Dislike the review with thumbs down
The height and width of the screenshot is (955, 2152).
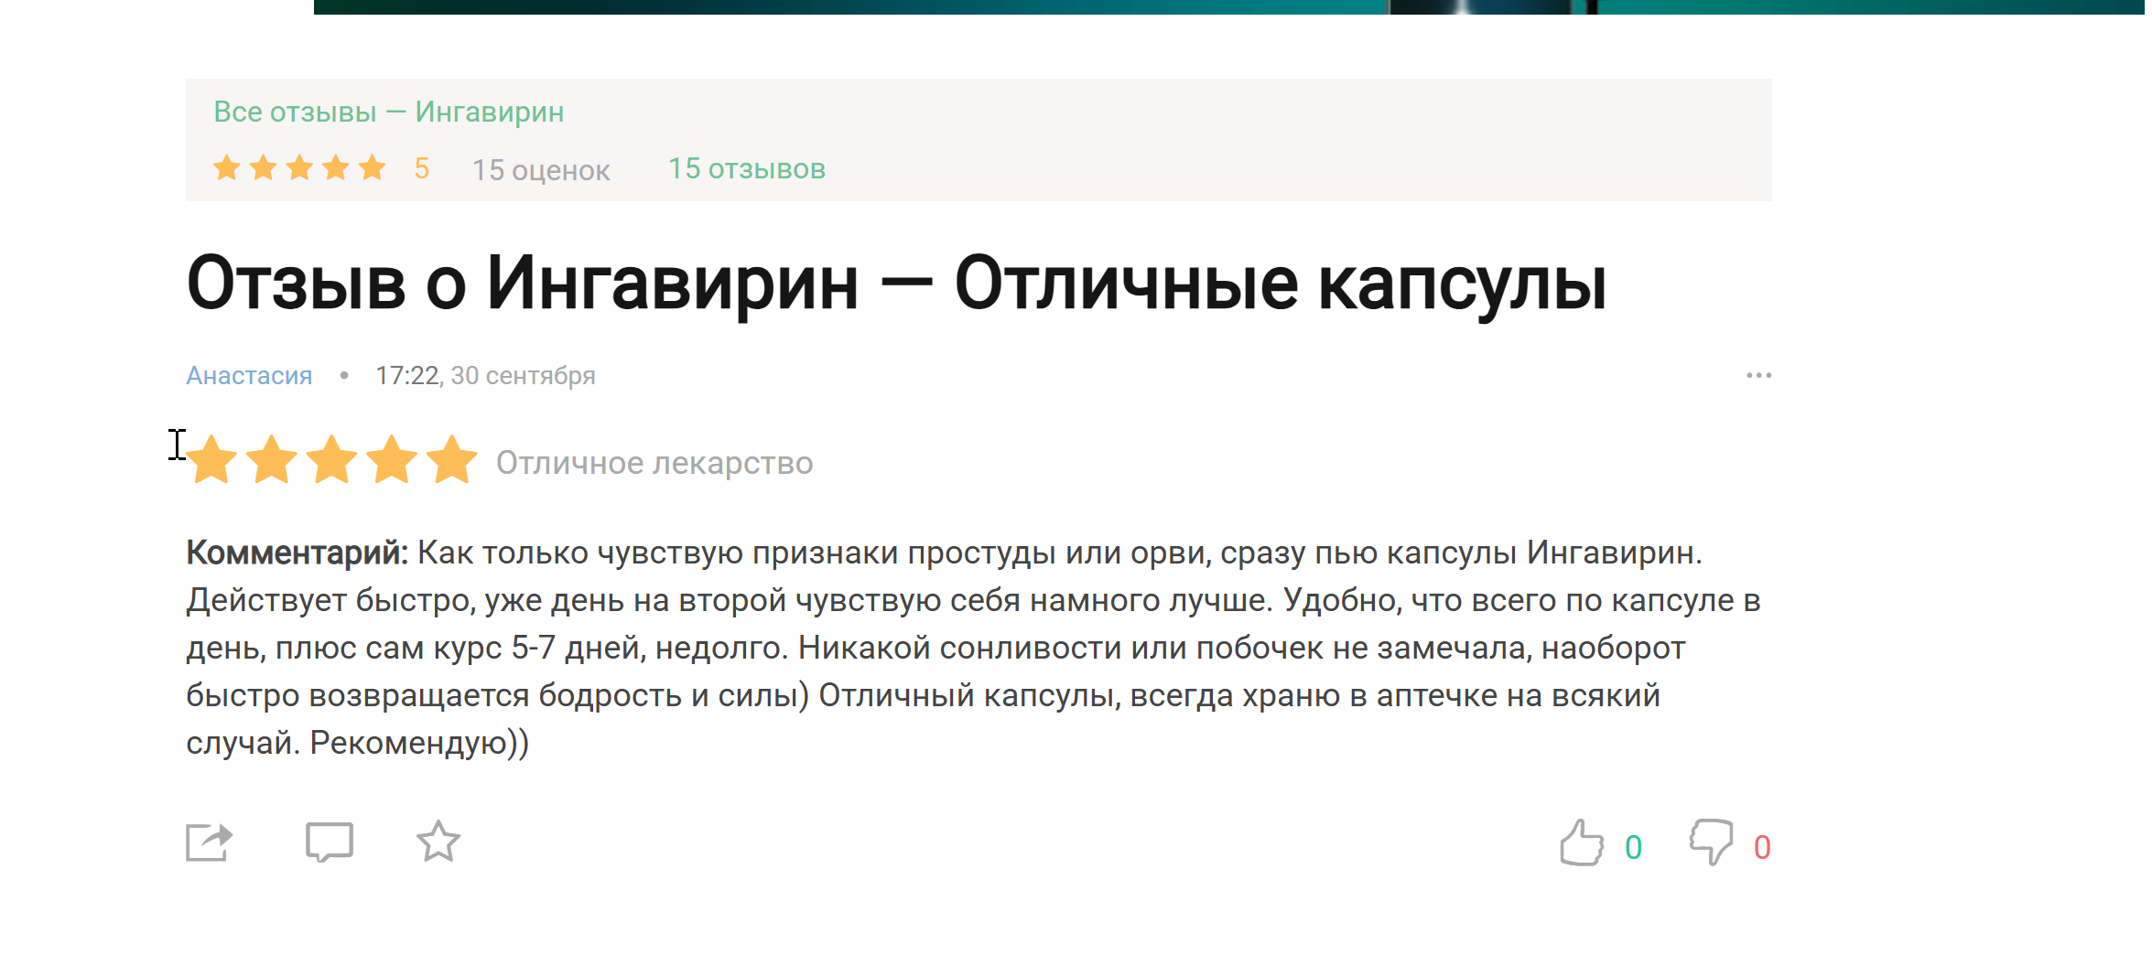coord(1712,842)
